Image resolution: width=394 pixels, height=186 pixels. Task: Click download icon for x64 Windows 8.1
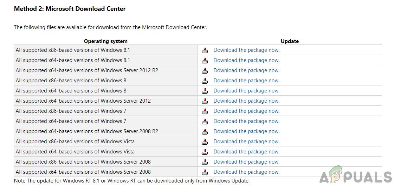coord(205,61)
